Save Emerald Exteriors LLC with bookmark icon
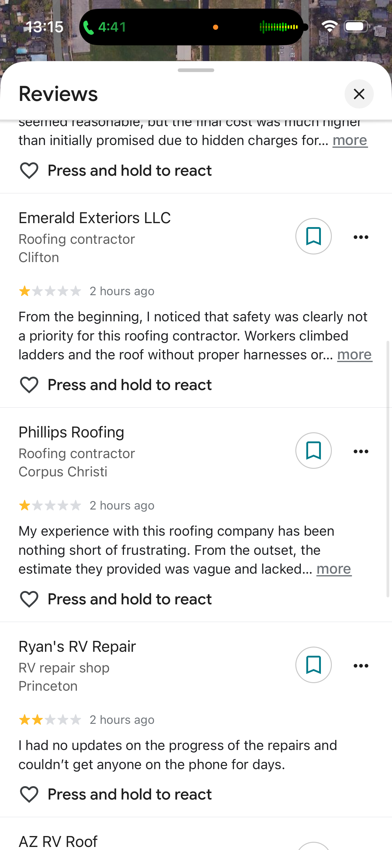392x850 pixels. point(313,236)
